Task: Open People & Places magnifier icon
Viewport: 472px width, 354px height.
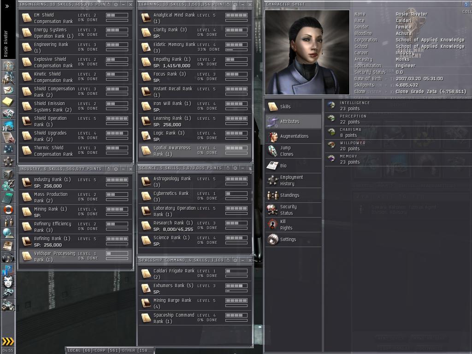Action: 8,77
